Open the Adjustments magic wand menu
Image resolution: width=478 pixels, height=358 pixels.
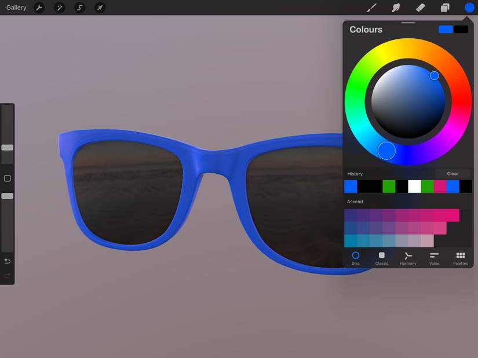point(60,8)
